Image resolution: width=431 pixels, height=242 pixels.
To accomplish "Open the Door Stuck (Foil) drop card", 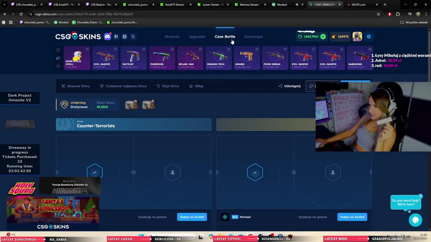I will tap(77, 58).
